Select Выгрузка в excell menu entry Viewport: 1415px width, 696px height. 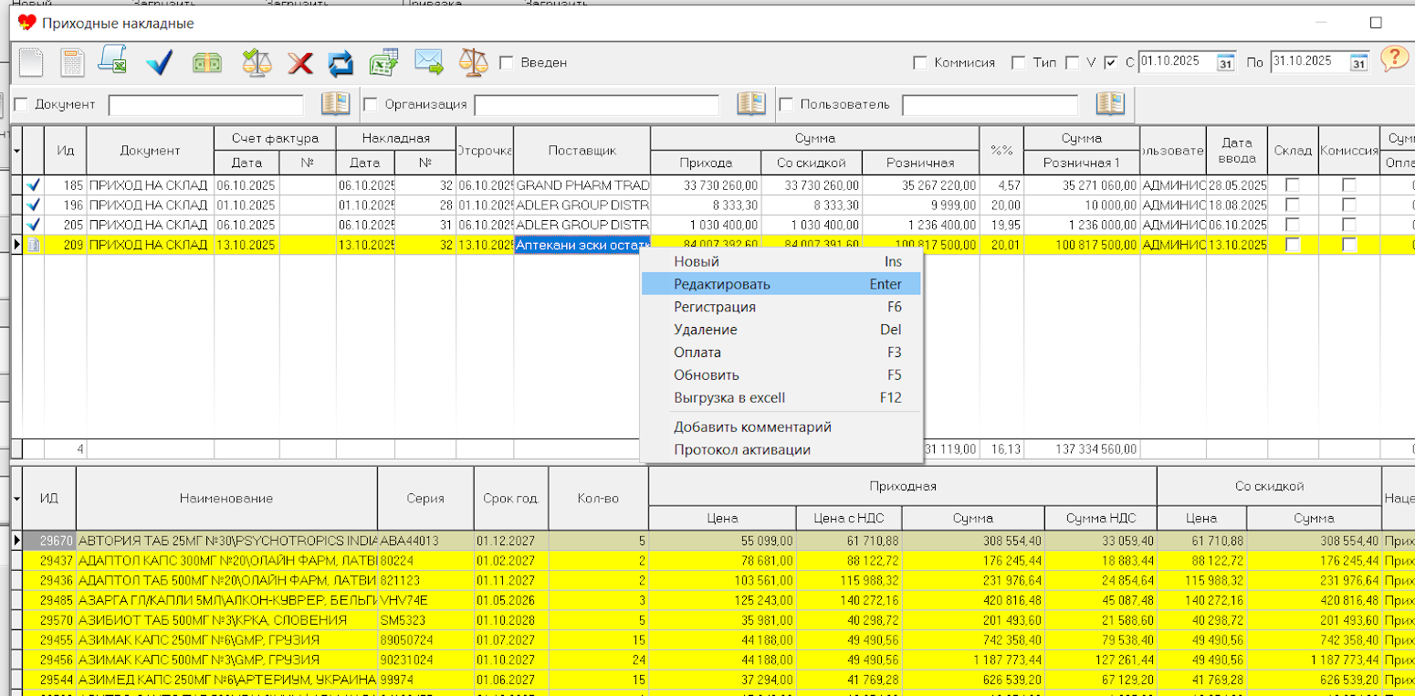coord(728,398)
